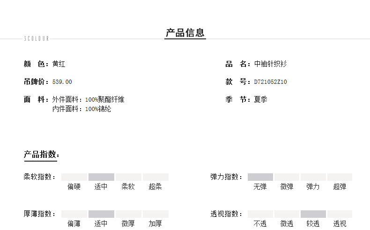The image size is (370, 230).
Task: Click the 不透 transparency label
Action: [x=260, y=223]
